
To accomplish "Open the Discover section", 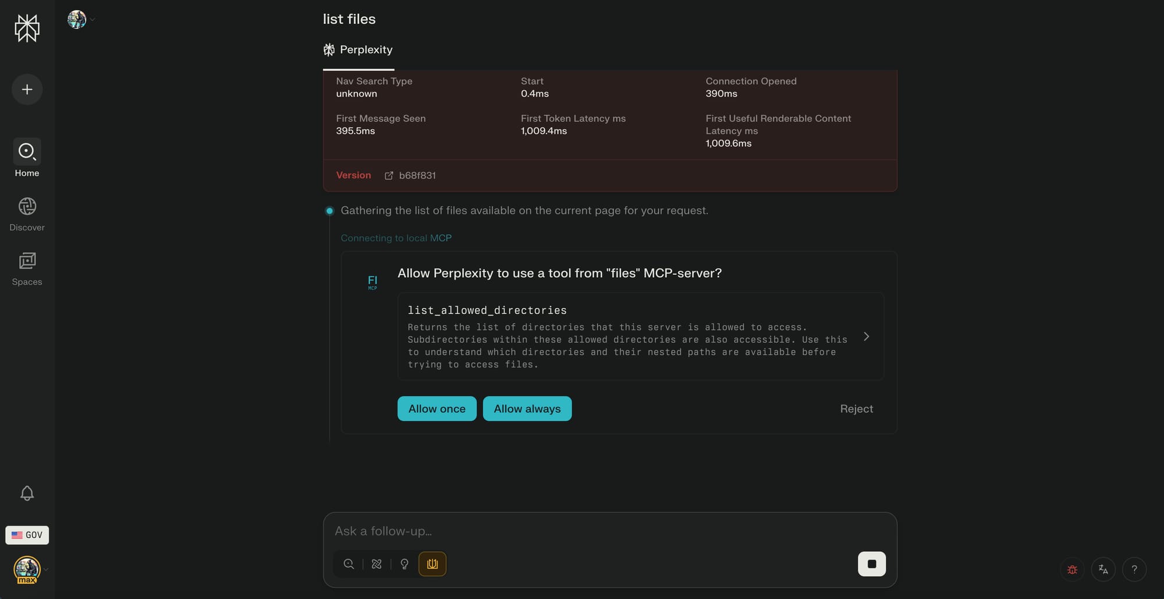I will pyautogui.click(x=27, y=214).
